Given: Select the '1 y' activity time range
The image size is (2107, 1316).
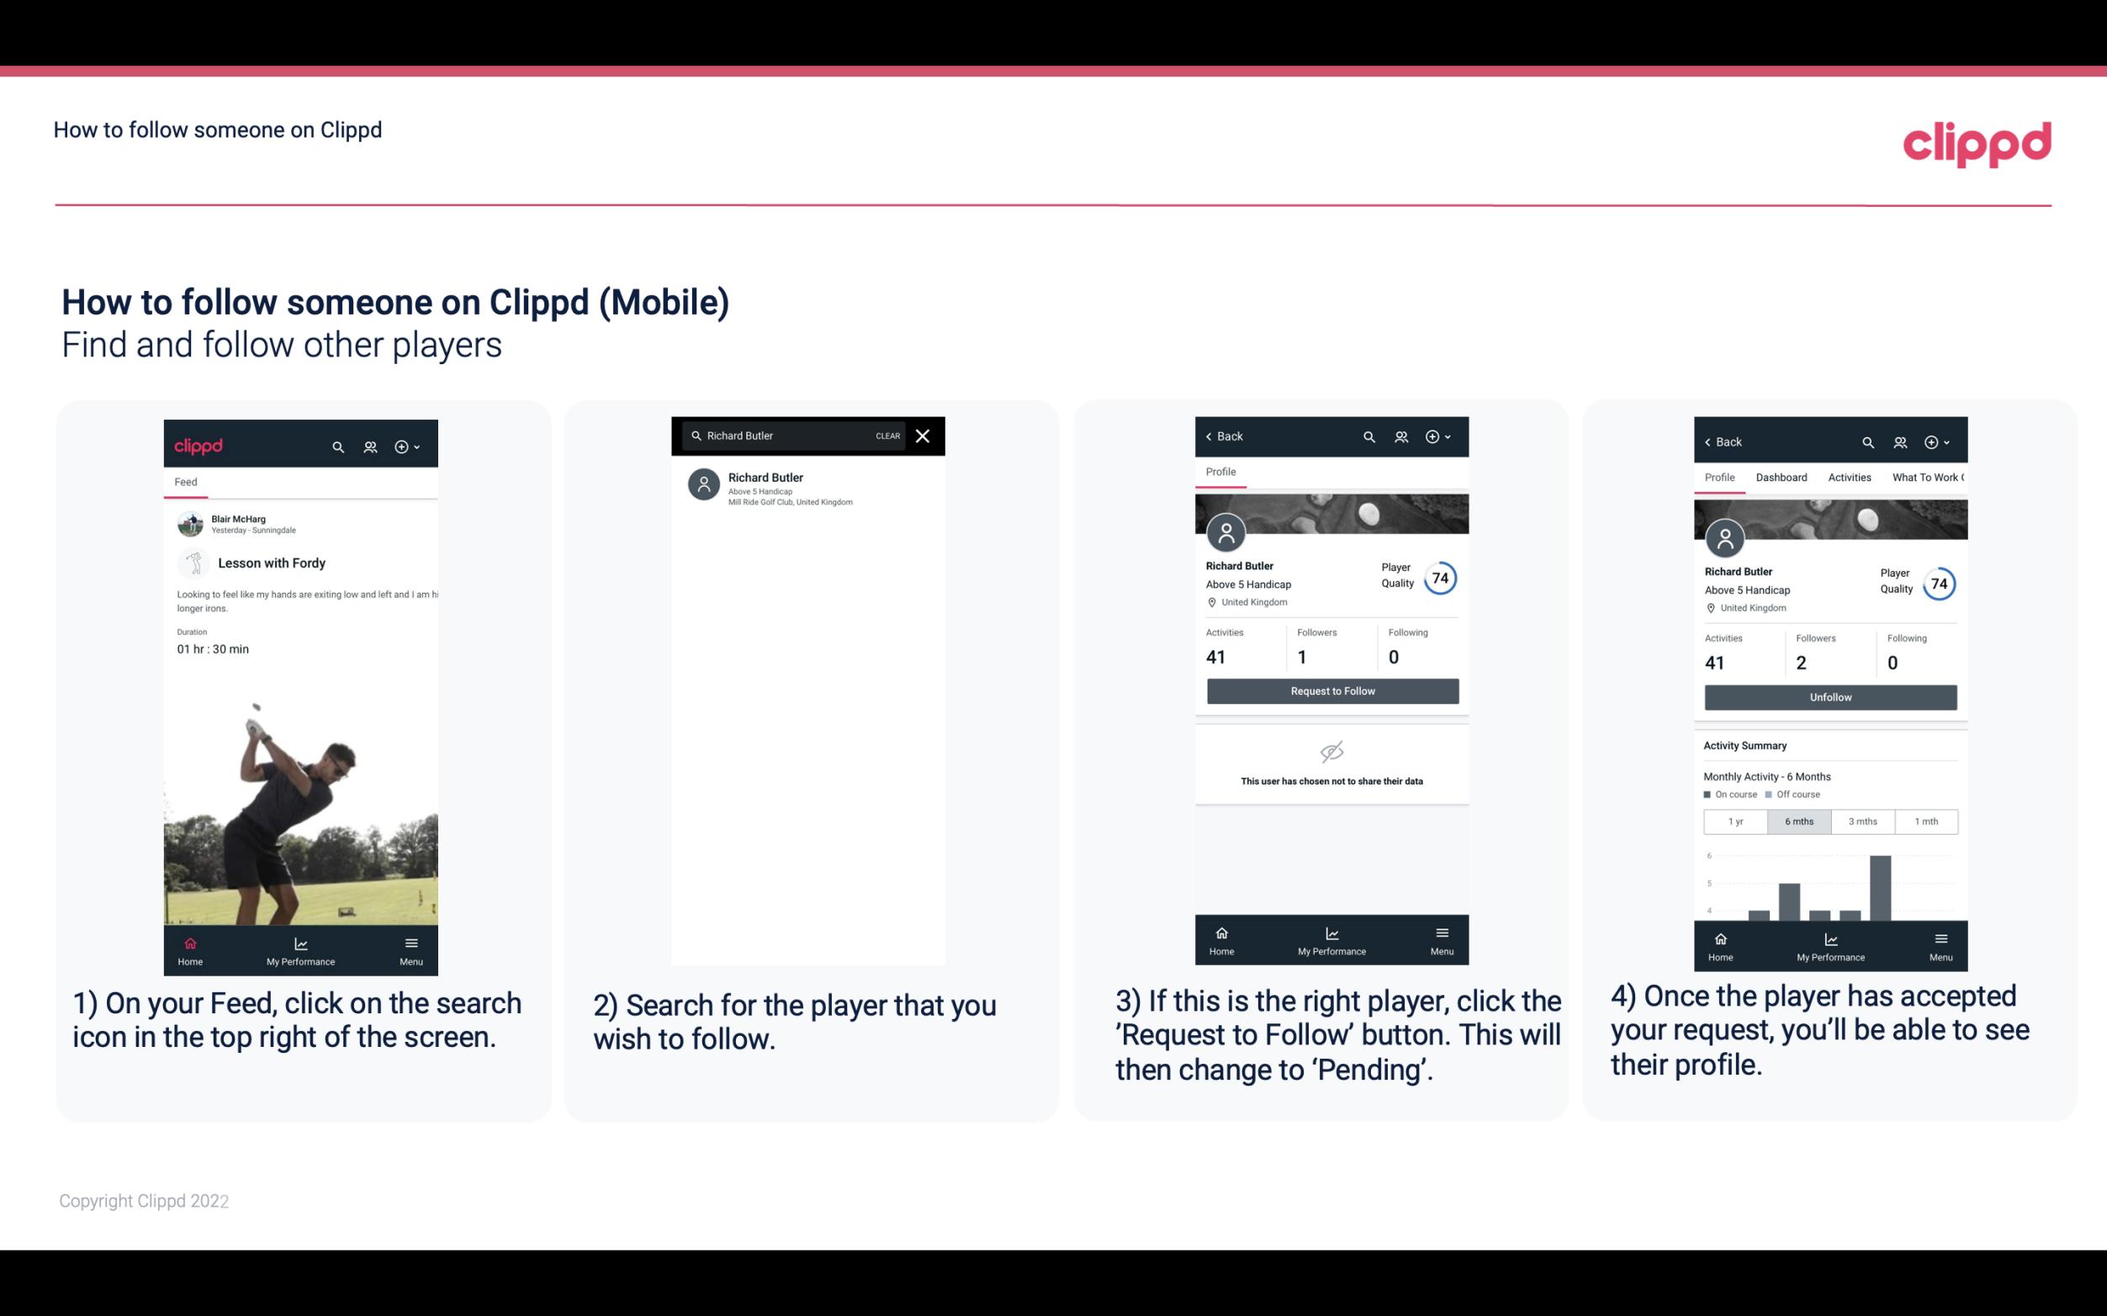Looking at the screenshot, I should coord(1734,820).
